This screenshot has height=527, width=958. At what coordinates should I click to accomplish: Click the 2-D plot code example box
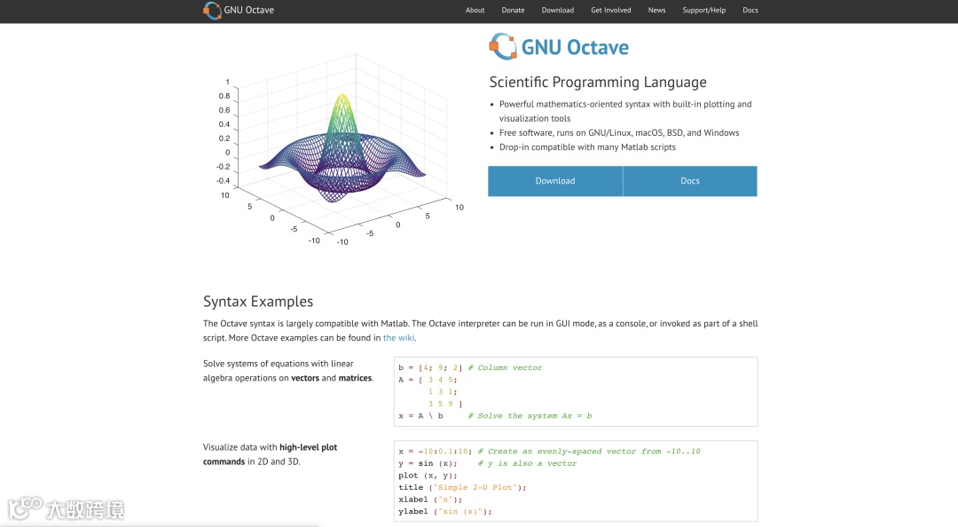pyautogui.click(x=576, y=481)
